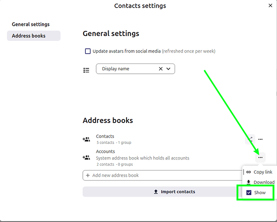This screenshot has width=277, height=222.
Task: Open the Contacts address book three-dot menu
Action: point(261,139)
